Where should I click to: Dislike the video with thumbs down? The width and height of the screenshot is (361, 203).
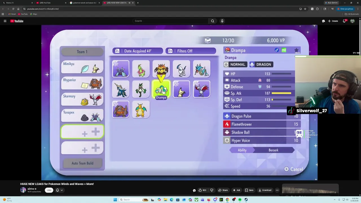click(212, 190)
